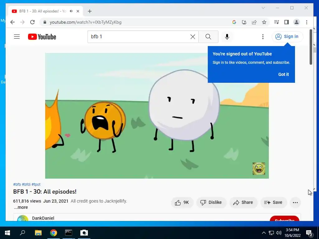Viewport: 319px width, 239px height.
Task: Clear the search box with the X
Action: click(x=193, y=37)
